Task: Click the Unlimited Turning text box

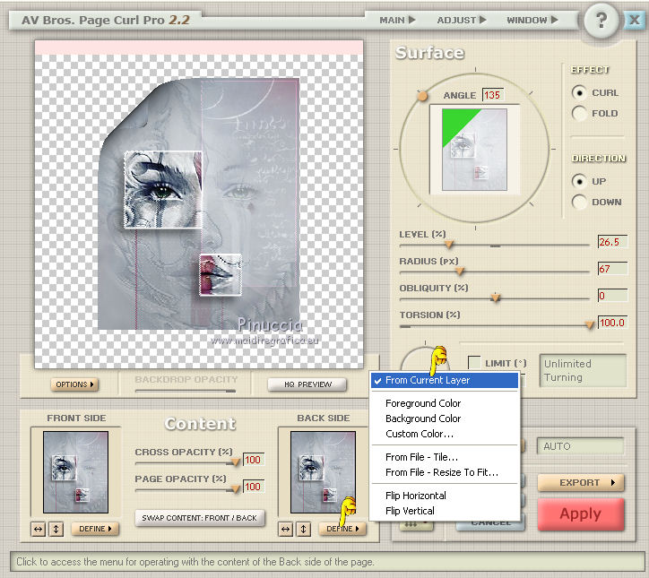Action: [584, 370]
